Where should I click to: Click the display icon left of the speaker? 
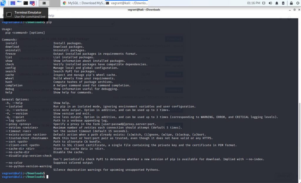pos(264,3)
